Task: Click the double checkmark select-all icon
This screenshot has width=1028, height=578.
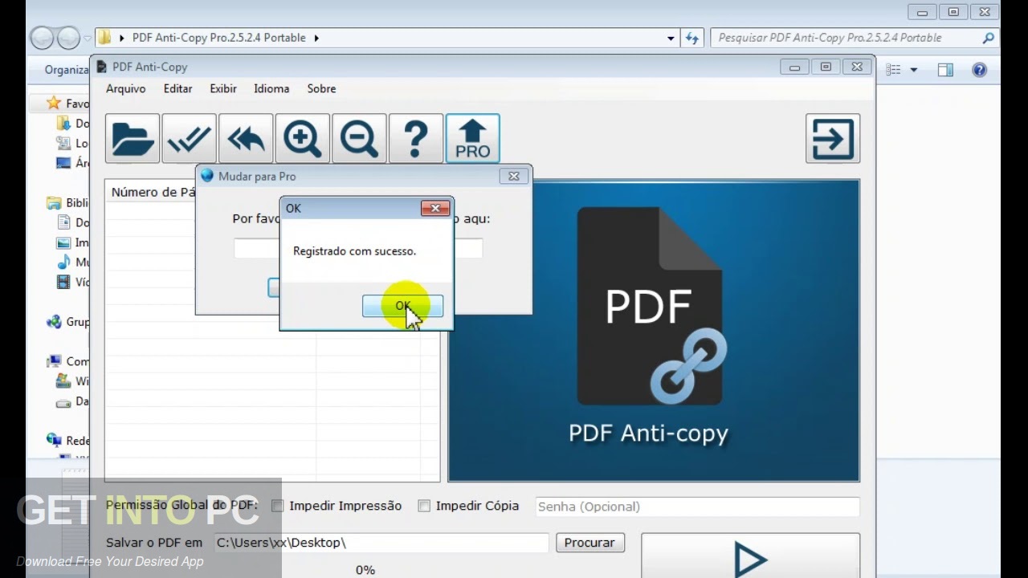Action: click(189, 139)
